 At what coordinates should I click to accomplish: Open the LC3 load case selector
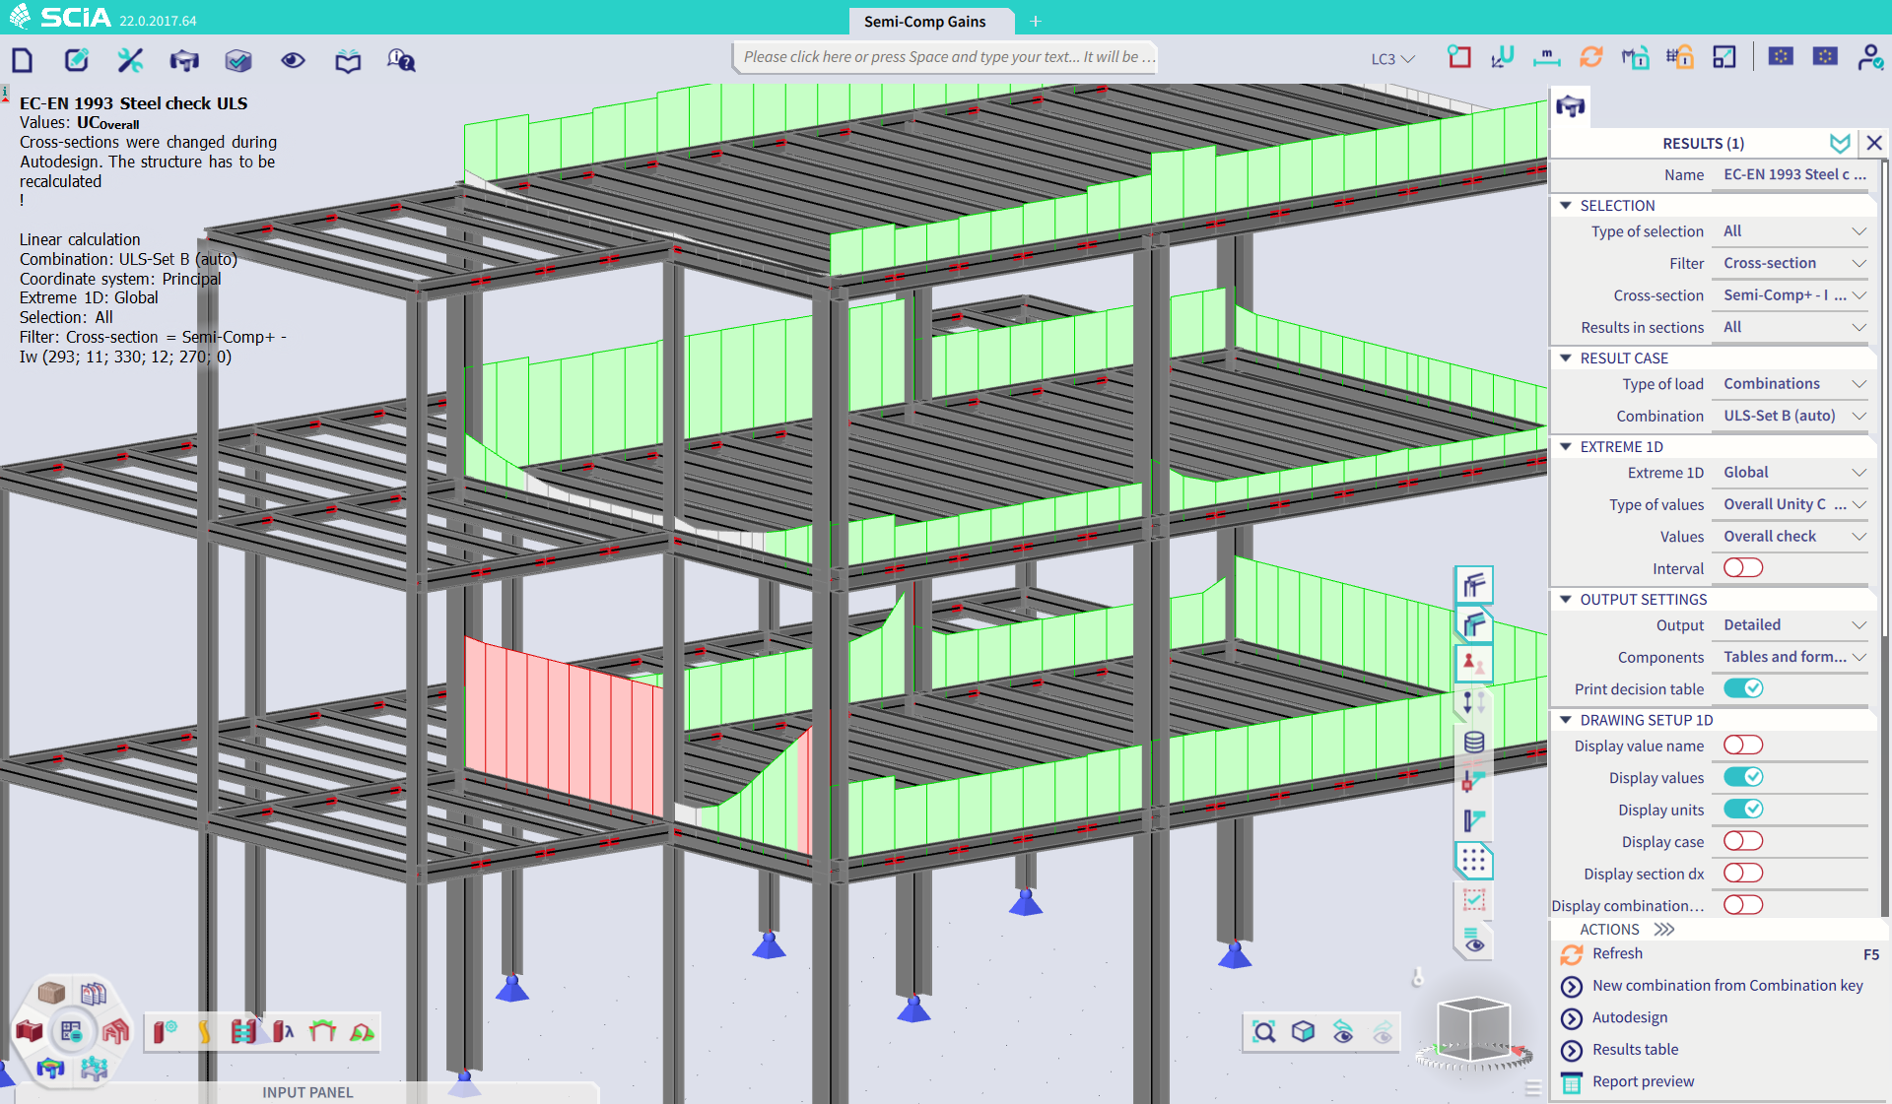click(x=1391, y=59)
